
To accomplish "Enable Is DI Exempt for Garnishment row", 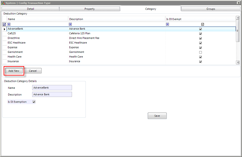I will 201,52.
